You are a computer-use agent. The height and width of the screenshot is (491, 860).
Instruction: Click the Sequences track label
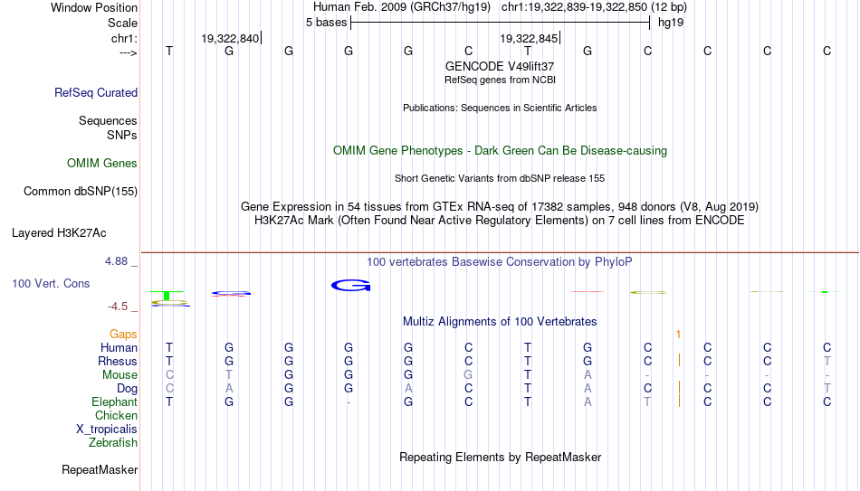pos(108,120)
